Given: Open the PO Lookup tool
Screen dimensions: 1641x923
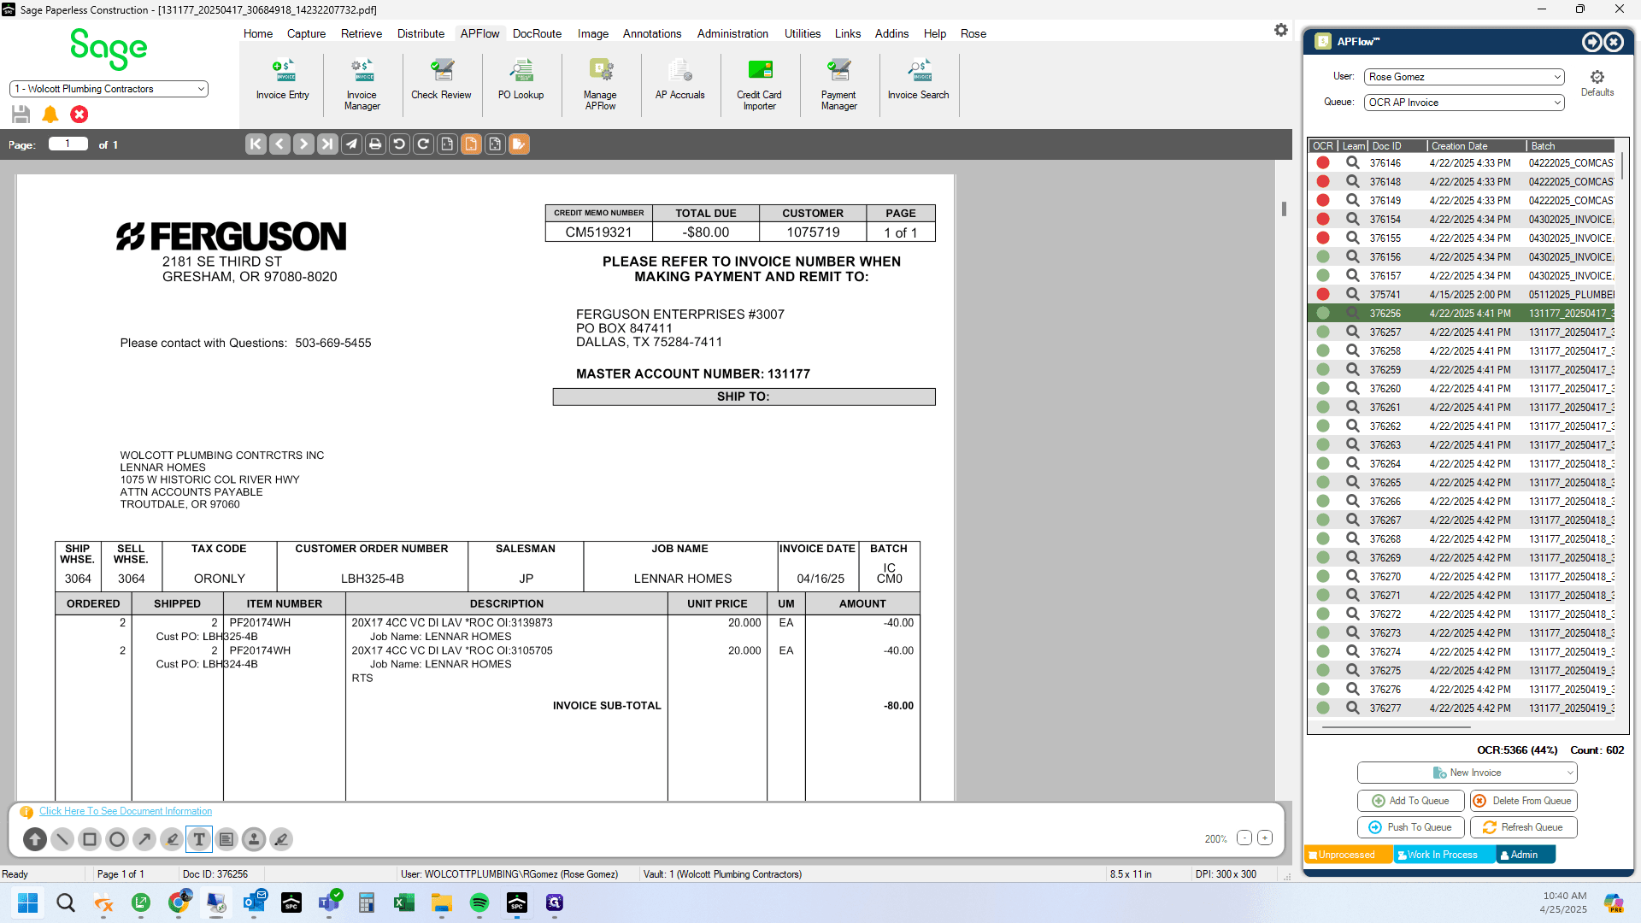Looking at the screenshot, I should [521, 80].
